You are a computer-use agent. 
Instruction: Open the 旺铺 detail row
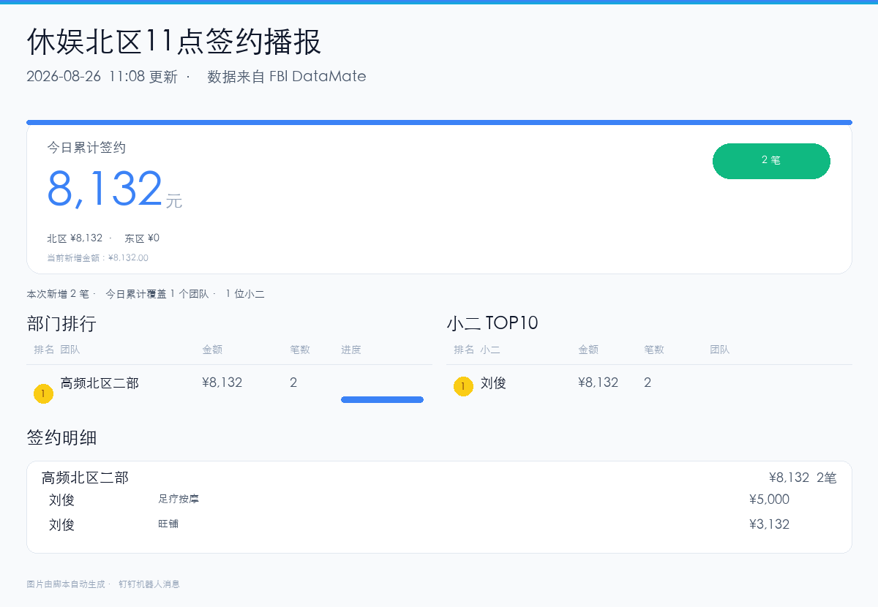tap(439, 524)
